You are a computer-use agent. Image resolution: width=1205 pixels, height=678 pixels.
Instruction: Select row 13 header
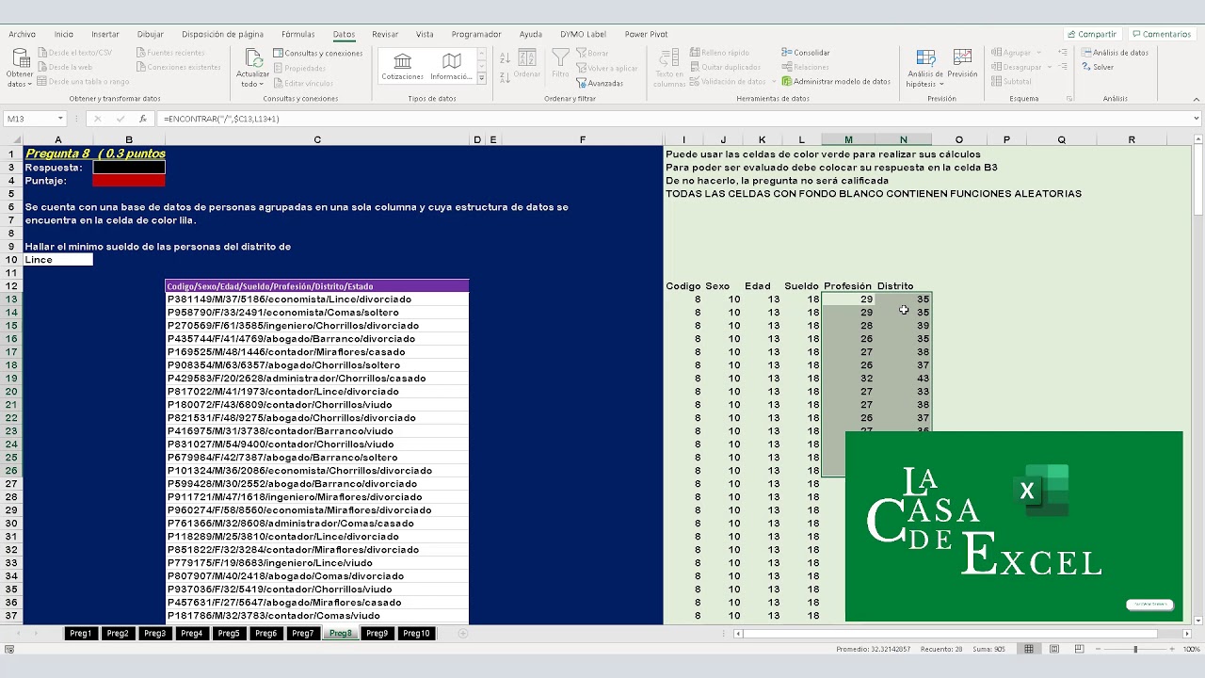11,299
